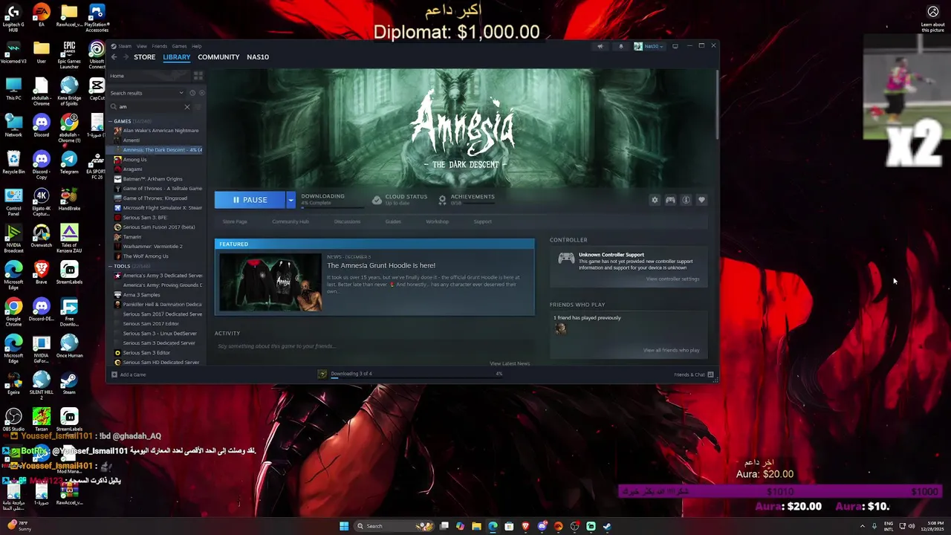Click Windows Start button on taskbar
The width and height of the screenshot is (951, 535).
click(x=344, y=526)
